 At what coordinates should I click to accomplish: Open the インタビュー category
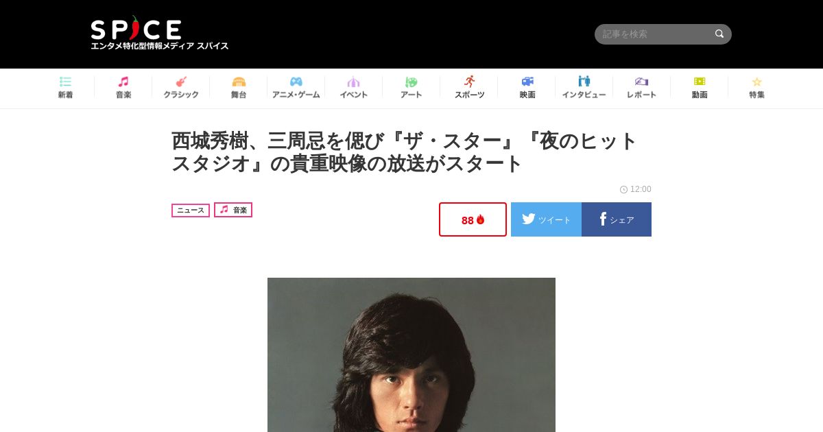pyautogui.click(x=584, y=88)
